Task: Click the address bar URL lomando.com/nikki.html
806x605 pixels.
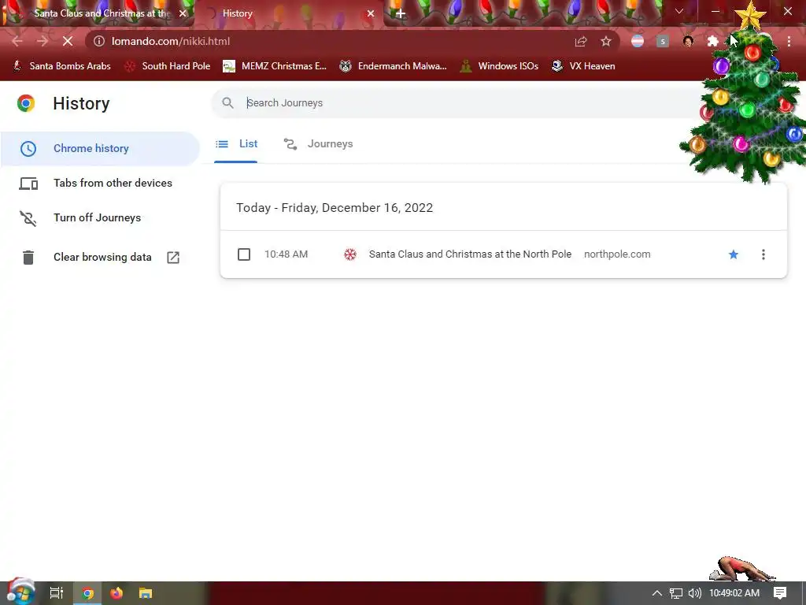Action: click(171, 41)
